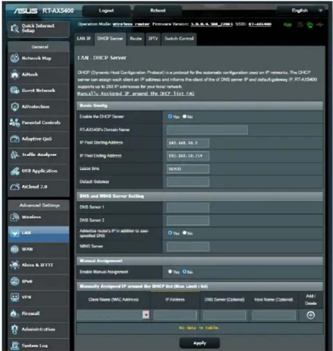Viewport: 333px width, 351px height.
Task: Click the WINS Server field
Action: coord(188,246)
